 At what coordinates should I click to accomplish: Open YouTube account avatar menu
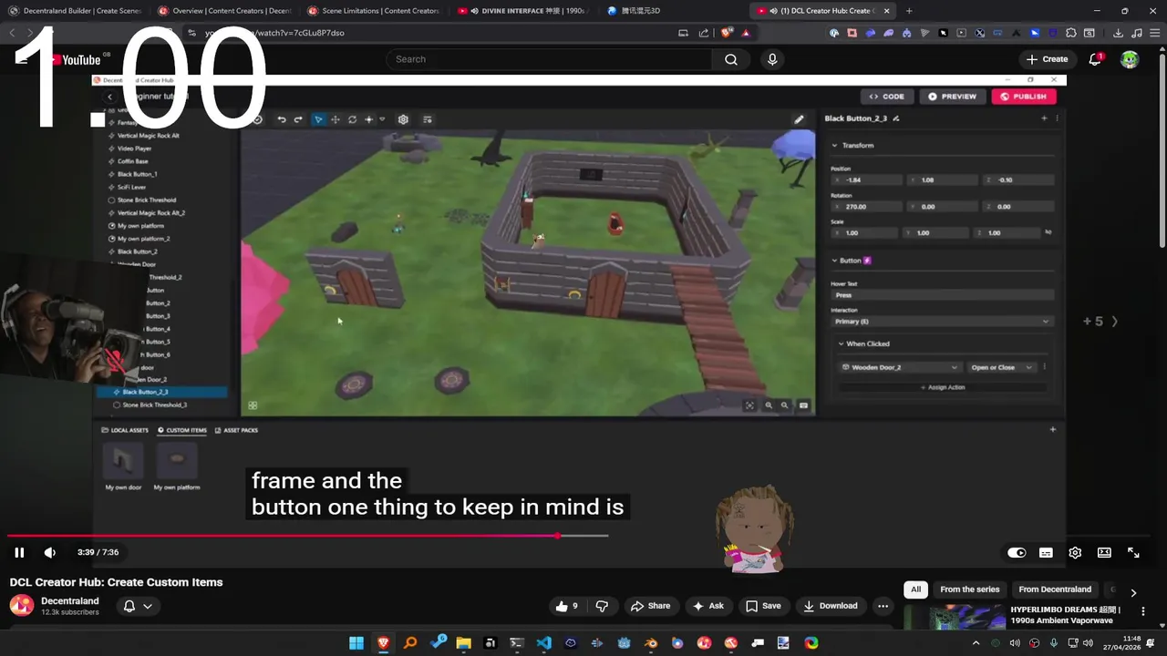[1130, 59]
